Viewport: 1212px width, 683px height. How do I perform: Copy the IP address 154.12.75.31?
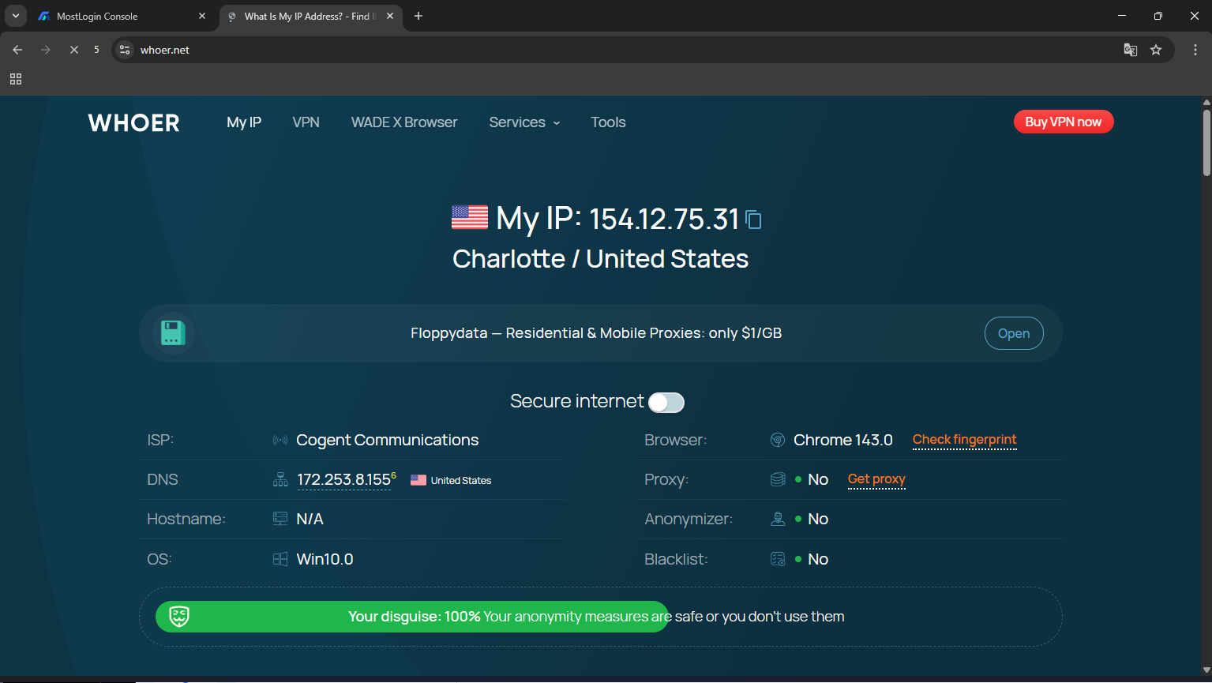(753, 220)
